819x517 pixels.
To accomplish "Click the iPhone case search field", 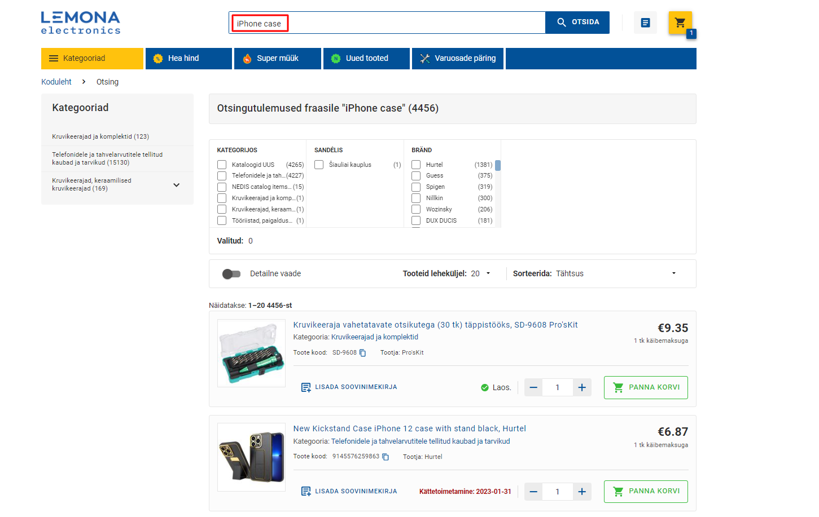I will pyautogui.click(x=387, y=23).
